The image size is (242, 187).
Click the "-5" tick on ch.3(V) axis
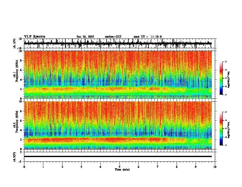(21, 162)
